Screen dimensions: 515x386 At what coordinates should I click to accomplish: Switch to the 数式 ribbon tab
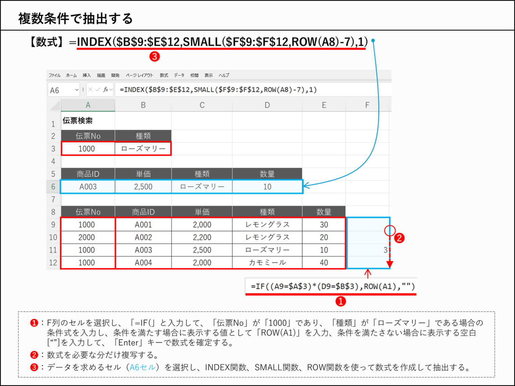(x=164, y=75)
